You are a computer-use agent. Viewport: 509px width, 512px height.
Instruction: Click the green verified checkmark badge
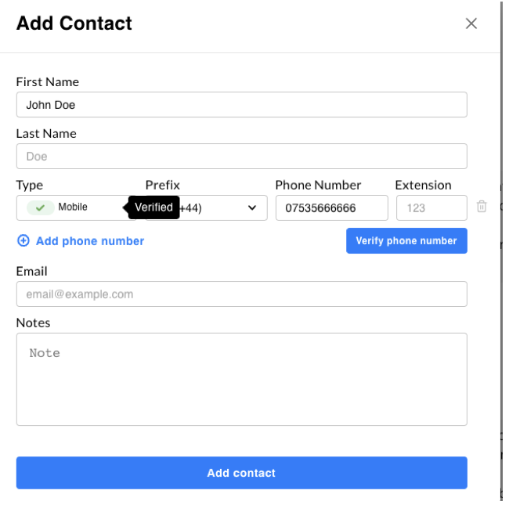coord(40,207)
